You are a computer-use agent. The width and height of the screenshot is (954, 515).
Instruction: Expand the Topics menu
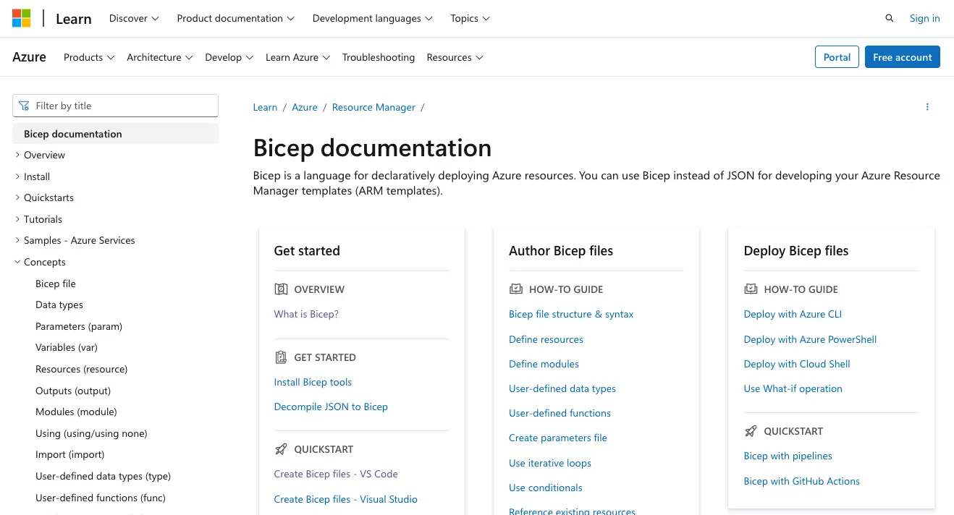[x=470, y=19]
